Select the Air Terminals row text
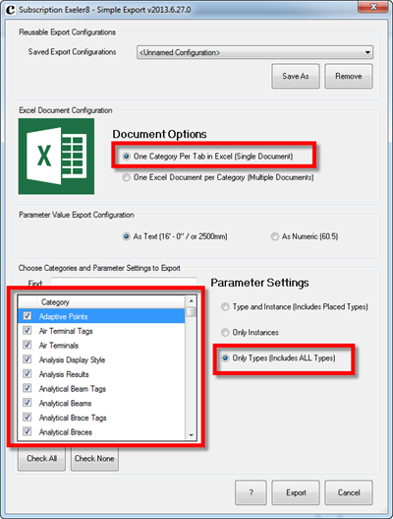 (59, 346)
